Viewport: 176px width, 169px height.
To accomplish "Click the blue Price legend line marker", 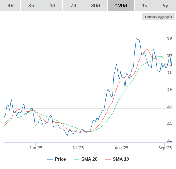I will coord(50,159).
